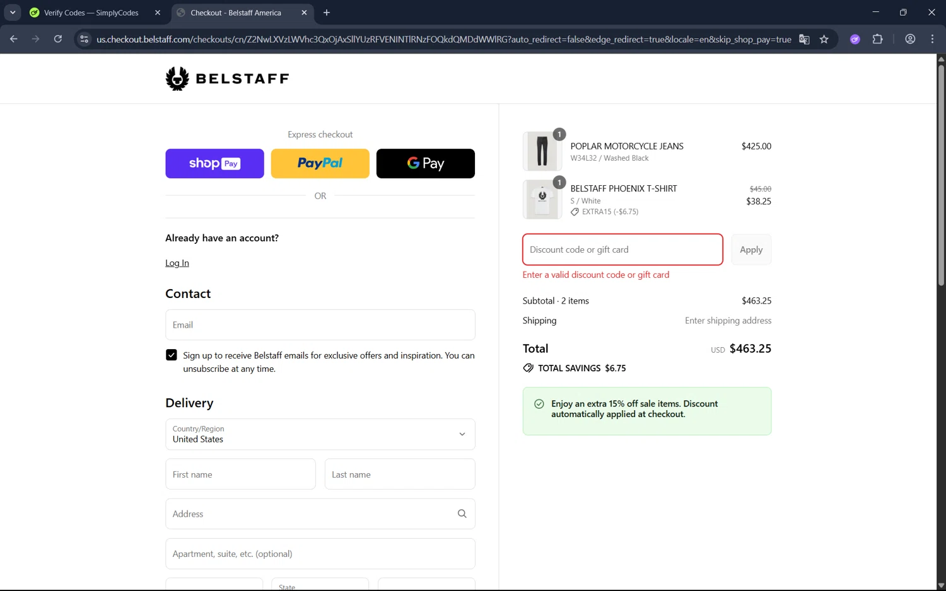Viewport: 946px width, 591px height.
Task: Open the tab search dropdown arrow
Action: [x=13, y=13]
